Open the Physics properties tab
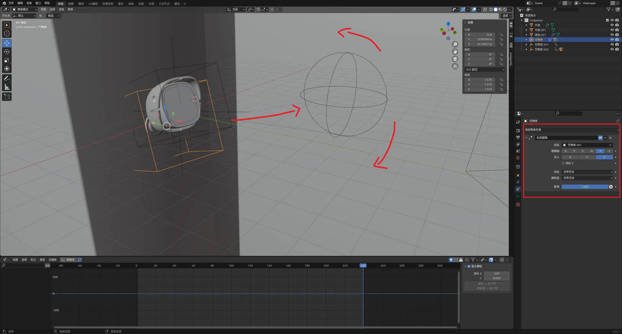The height and width of the screenshot is (334, 622). (518, 182)
